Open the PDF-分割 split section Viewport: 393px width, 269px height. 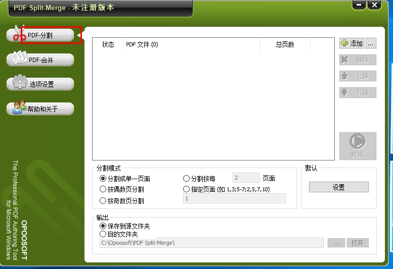(40, 35)
